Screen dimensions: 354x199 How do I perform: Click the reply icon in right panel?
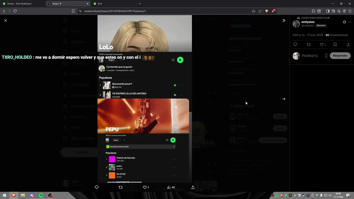click(295, 44)
